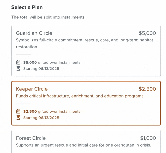The width and height of the screenshot is (166, 153).
Task: Click the calendar icon in Keeper Circle card
Action: pyautogui.click(x=18, y=111)
